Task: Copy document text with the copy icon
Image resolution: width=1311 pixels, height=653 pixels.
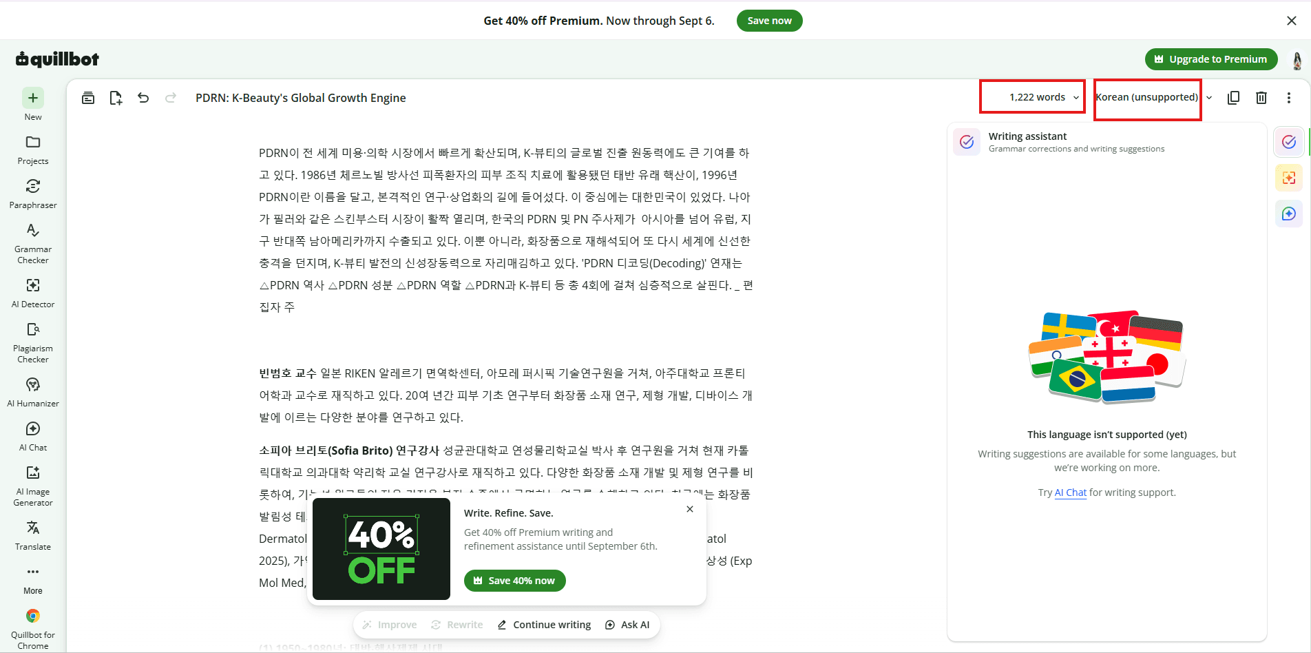Action: tap(1234, 98)
